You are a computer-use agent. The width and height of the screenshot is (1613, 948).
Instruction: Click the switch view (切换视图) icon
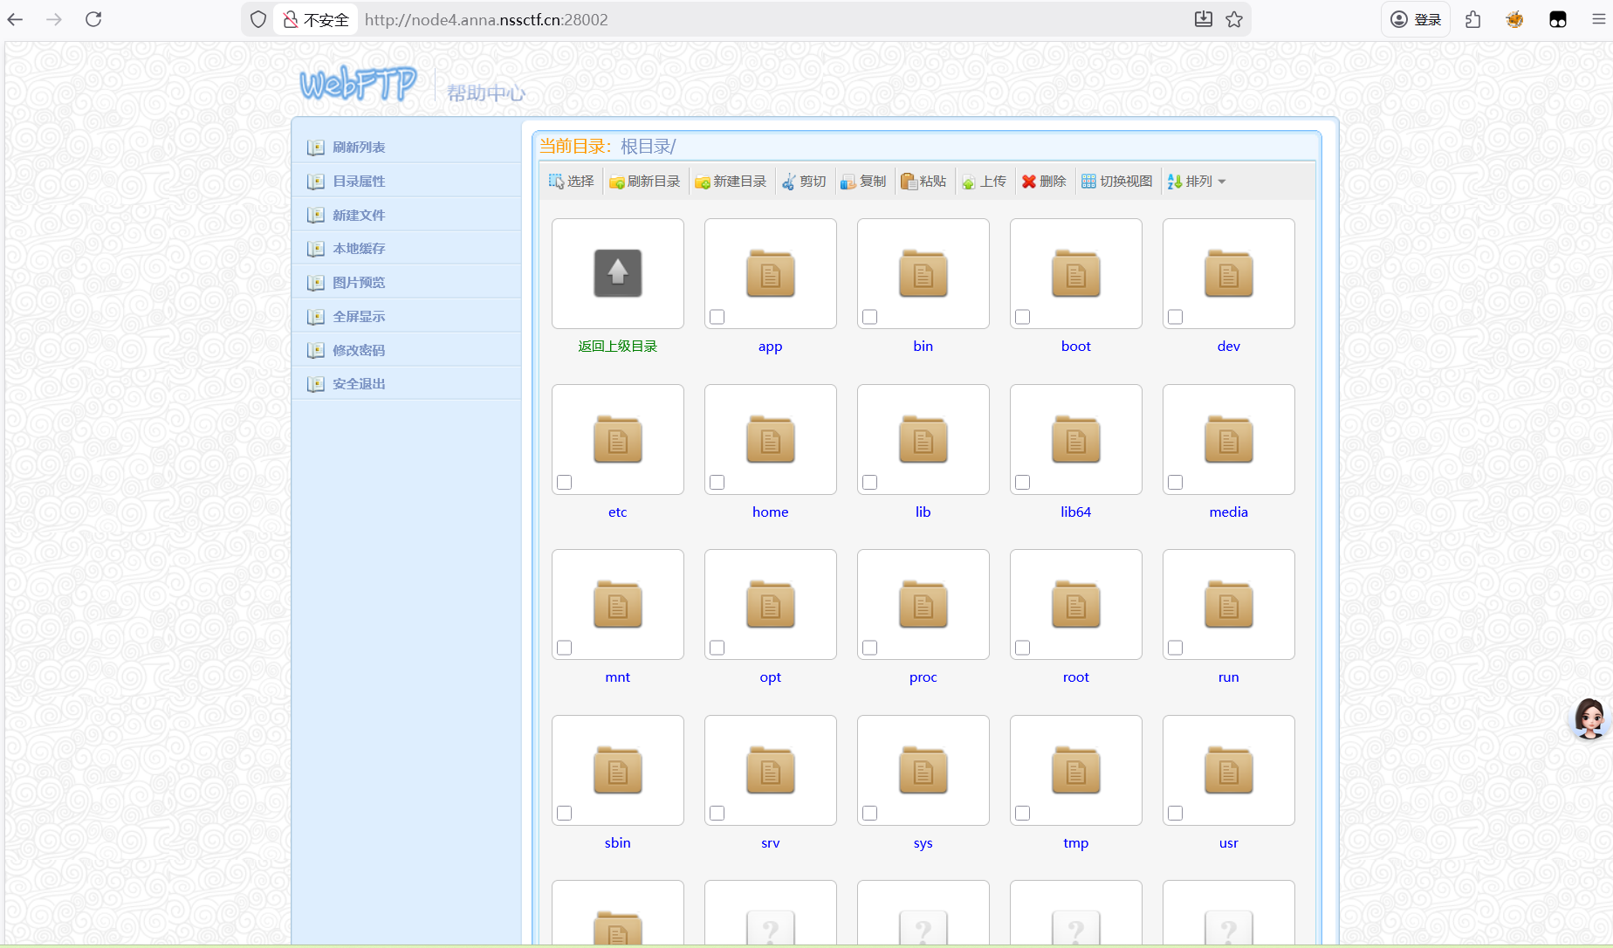(x=1088, y=182)
